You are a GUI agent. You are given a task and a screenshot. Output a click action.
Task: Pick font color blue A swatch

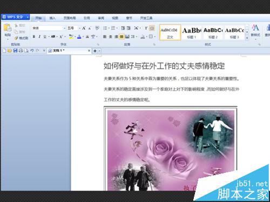point(79,37)
